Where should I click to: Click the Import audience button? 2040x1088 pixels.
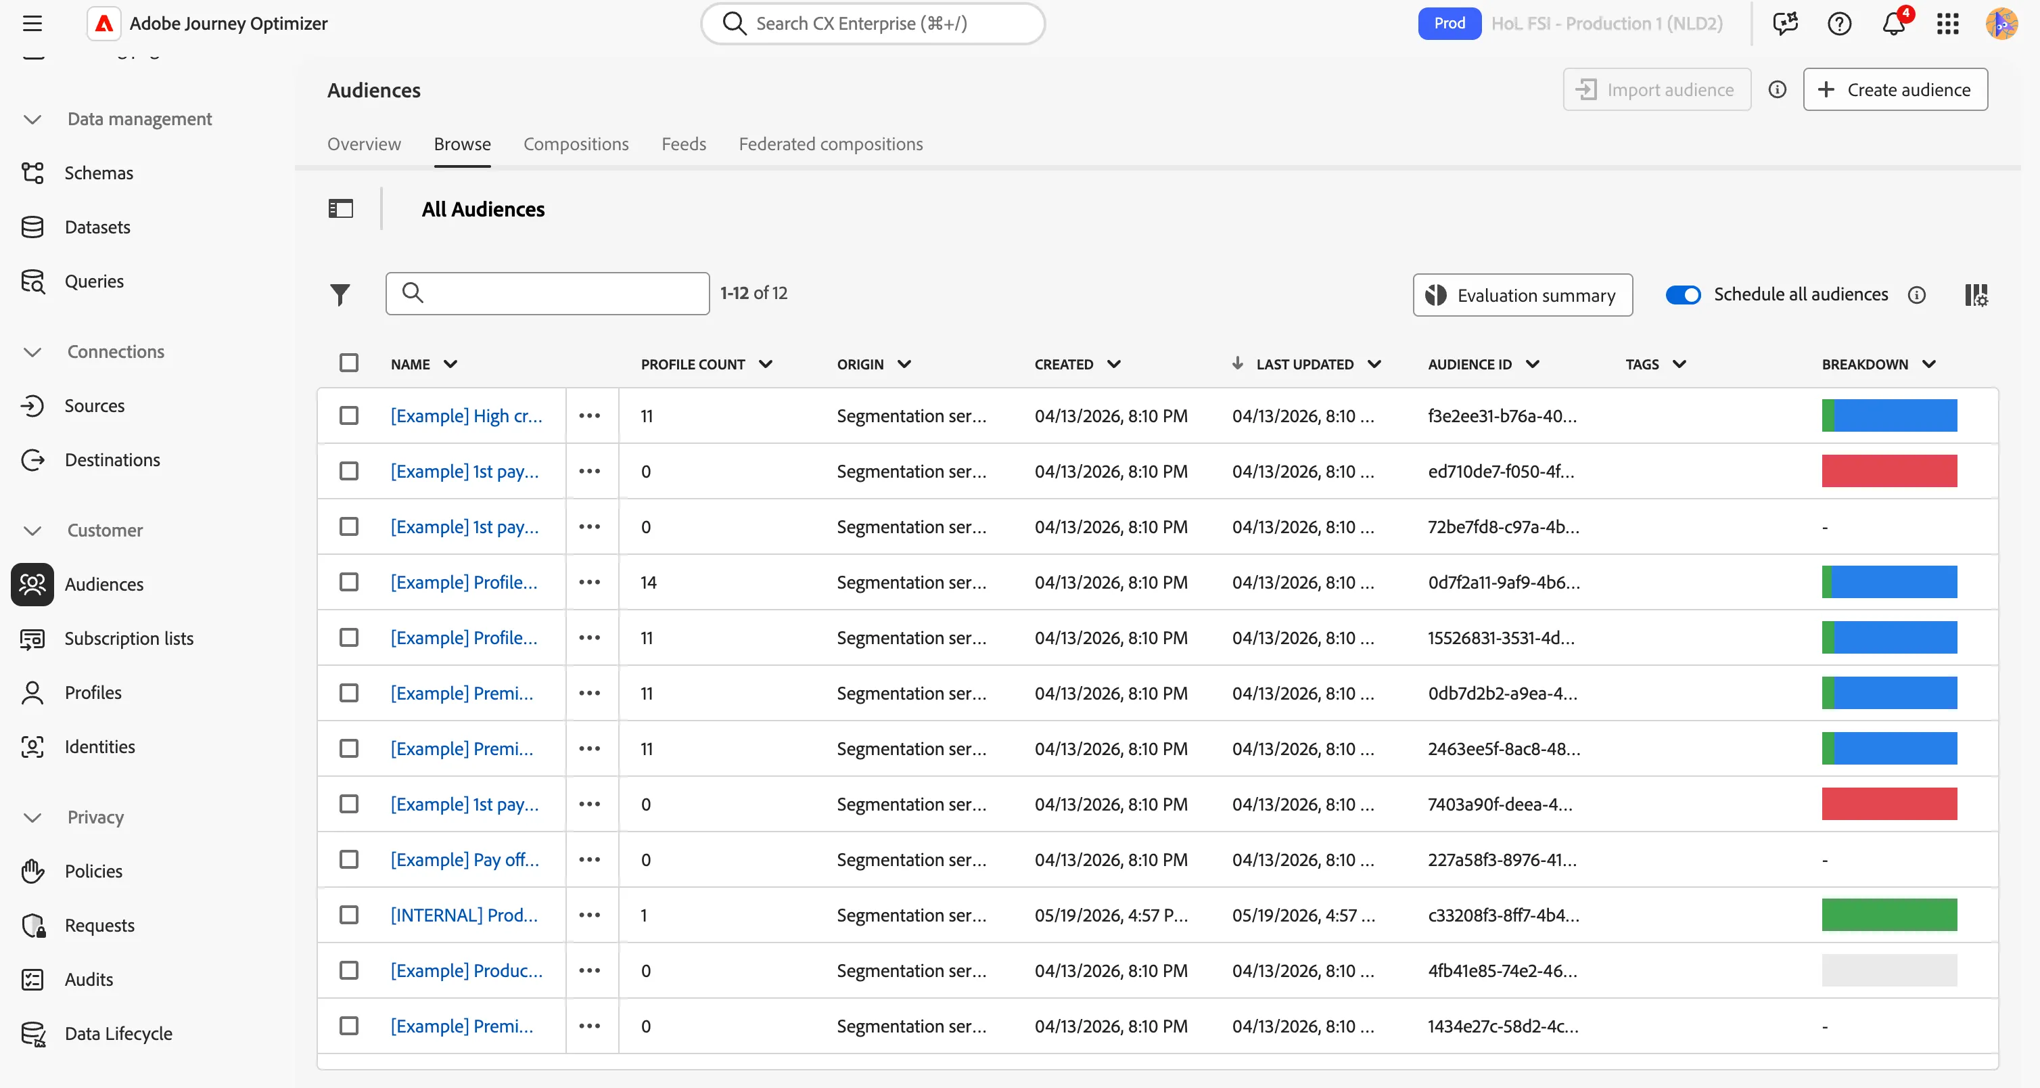coord(1656,89)
